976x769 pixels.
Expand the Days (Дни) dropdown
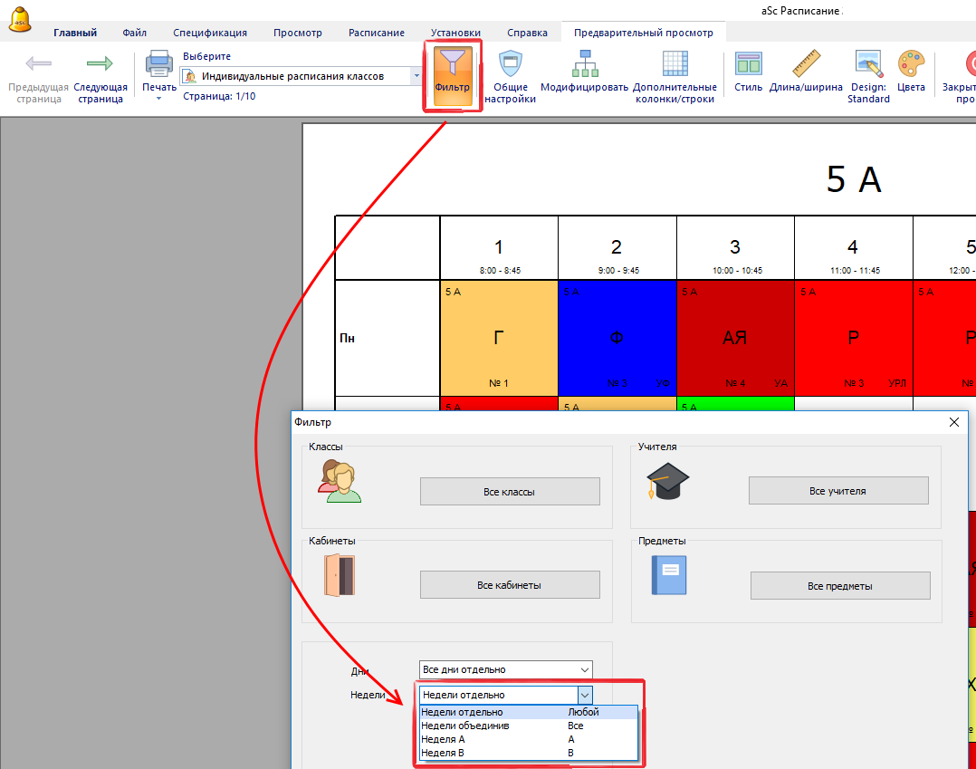[x=584, y=670]
